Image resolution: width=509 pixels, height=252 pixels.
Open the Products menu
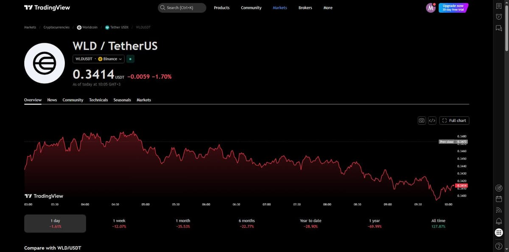pos(221,8)
